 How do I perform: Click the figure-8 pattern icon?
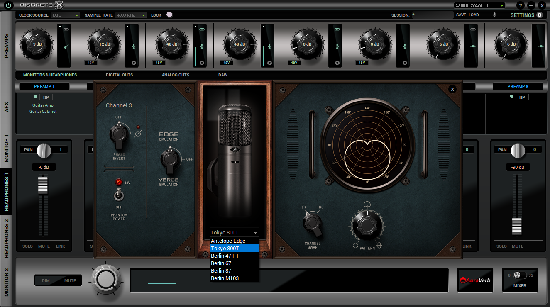(379, 246)
